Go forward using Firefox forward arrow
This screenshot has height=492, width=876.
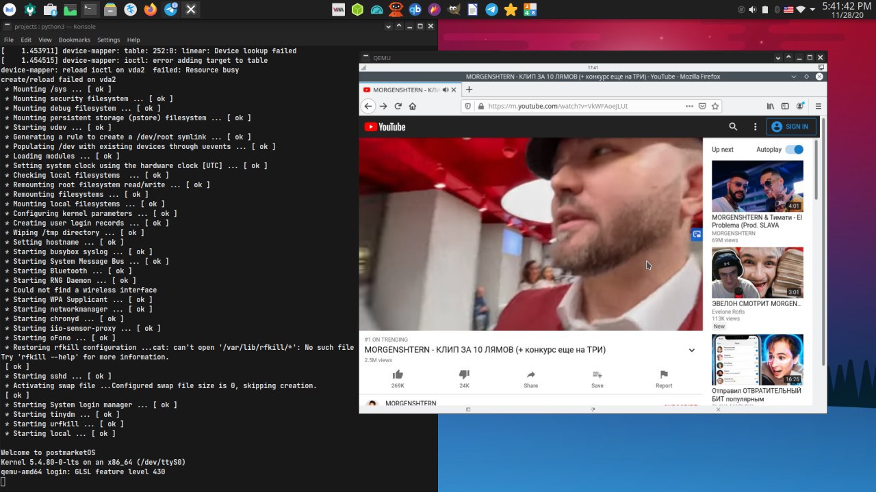tap(383, 106)
